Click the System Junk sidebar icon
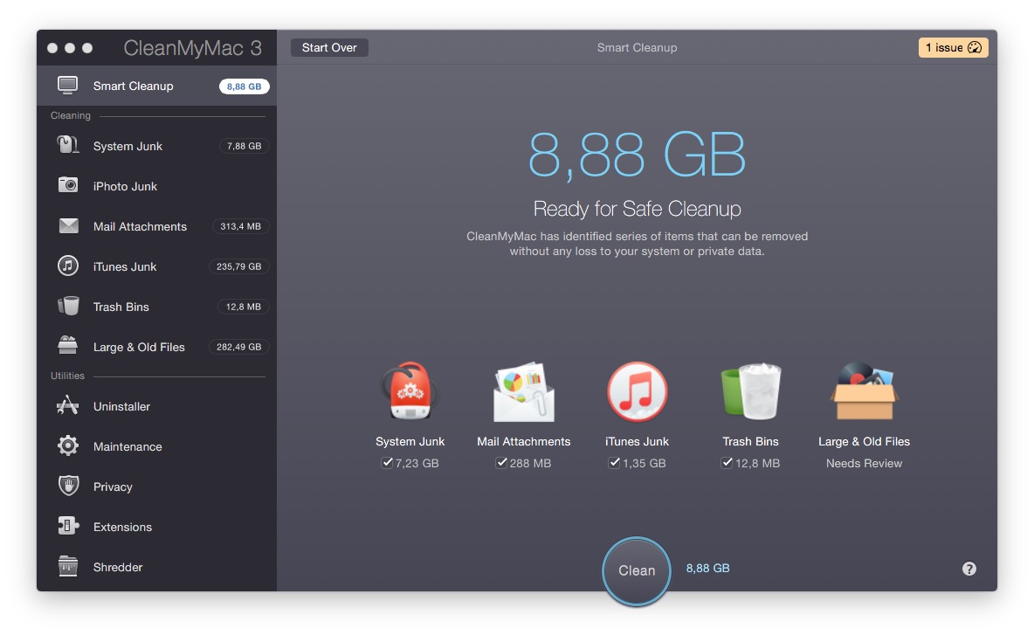1034x635 pixels. coord(67,145)
